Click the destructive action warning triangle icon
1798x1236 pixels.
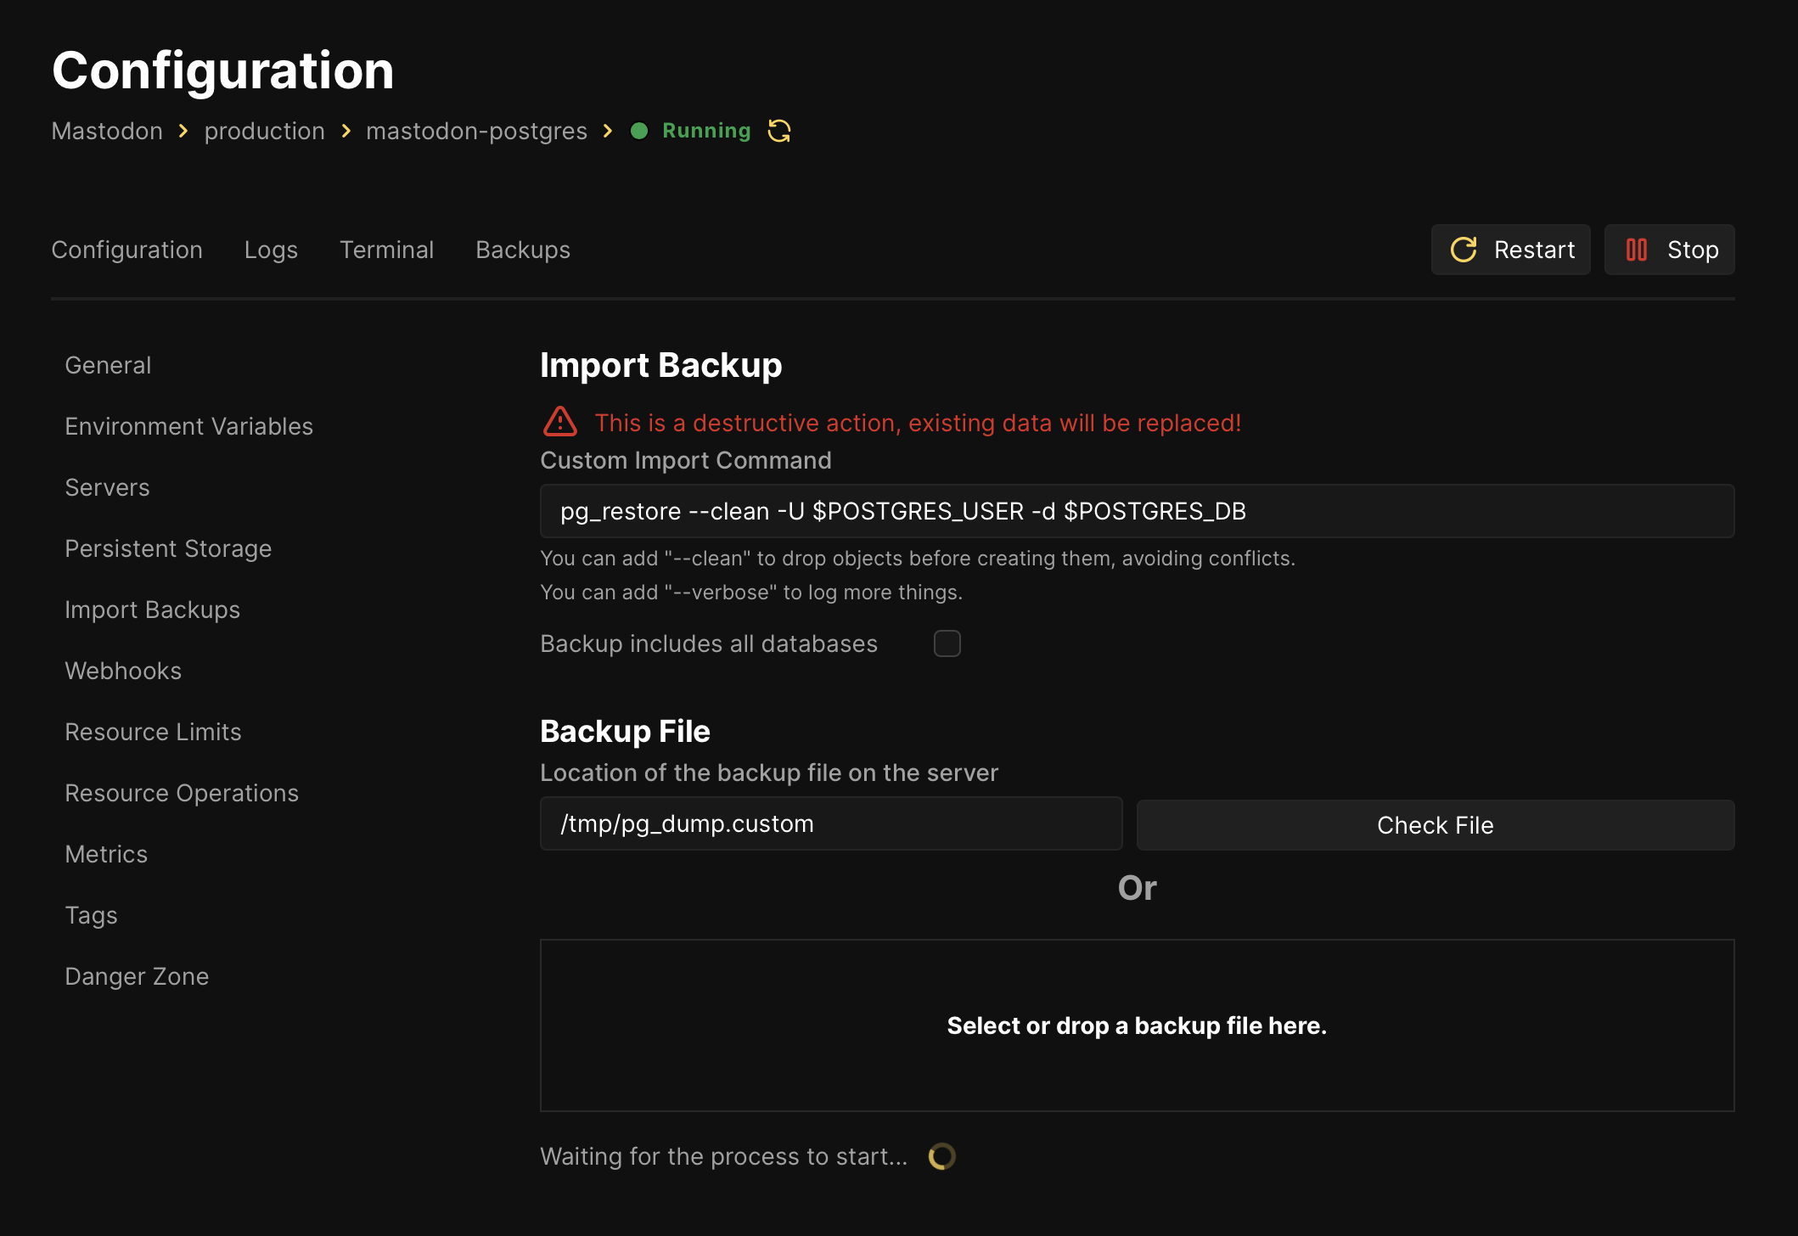(560, 421)
